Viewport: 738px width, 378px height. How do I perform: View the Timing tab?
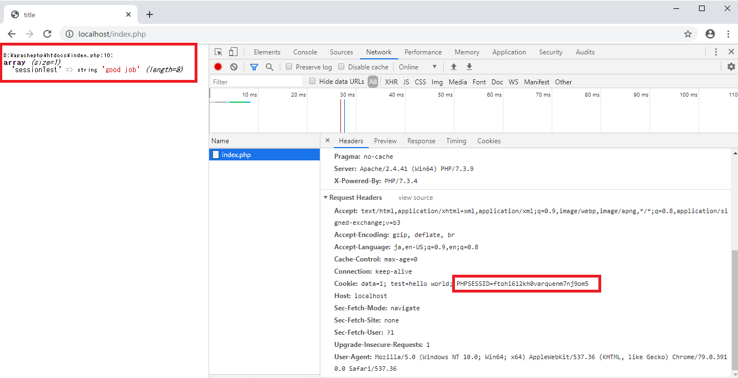tap(456, 141)
